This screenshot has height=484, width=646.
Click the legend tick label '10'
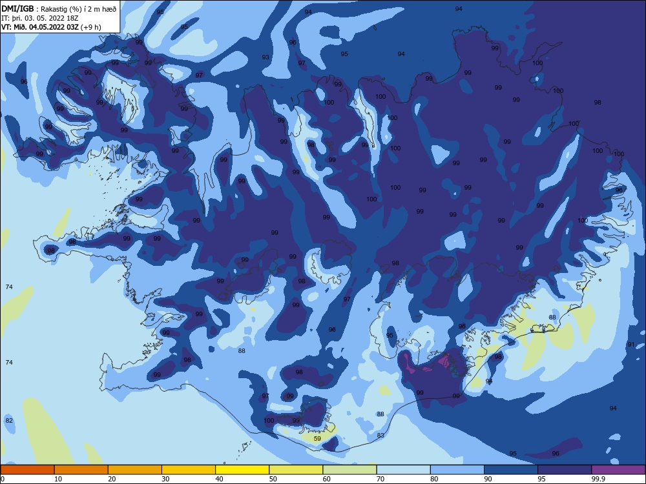click(x=58, y=479)
